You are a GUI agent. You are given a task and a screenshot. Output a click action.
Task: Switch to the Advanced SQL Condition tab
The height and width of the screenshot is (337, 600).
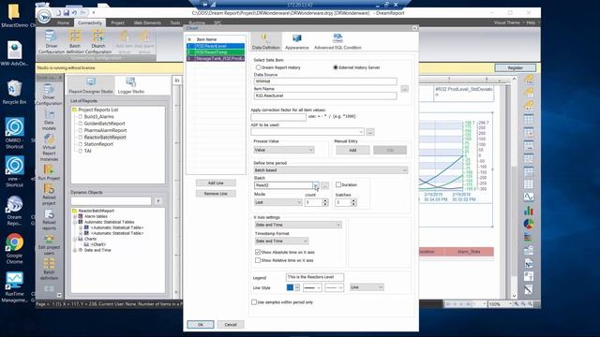coord(337,41)
